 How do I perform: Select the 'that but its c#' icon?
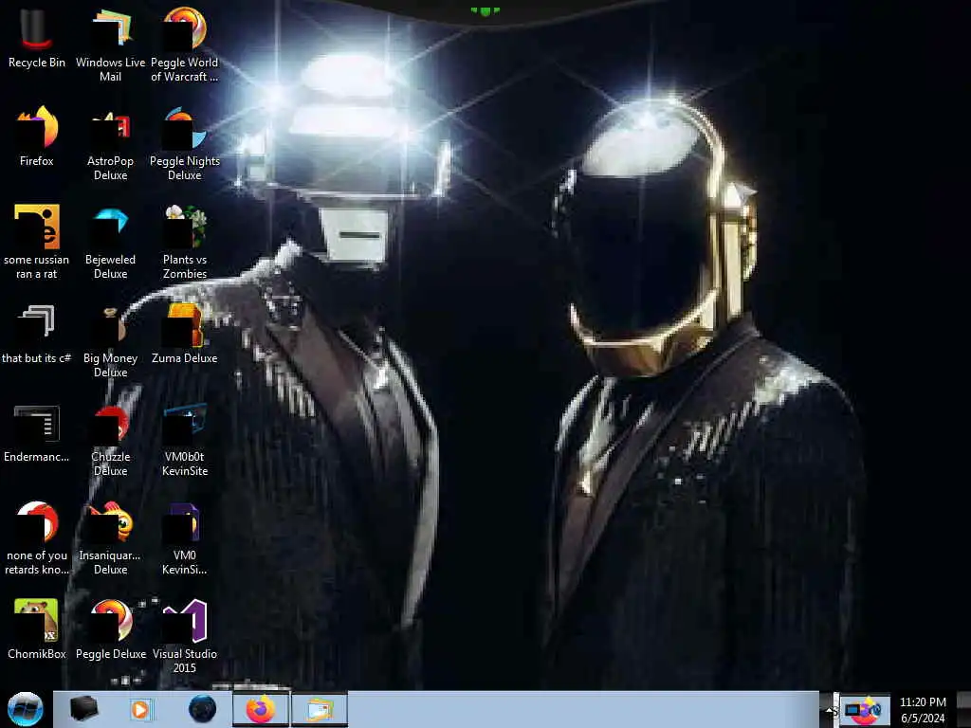tap(36, 335)
